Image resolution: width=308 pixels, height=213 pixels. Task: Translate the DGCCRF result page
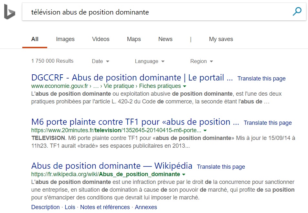point(261,79)
